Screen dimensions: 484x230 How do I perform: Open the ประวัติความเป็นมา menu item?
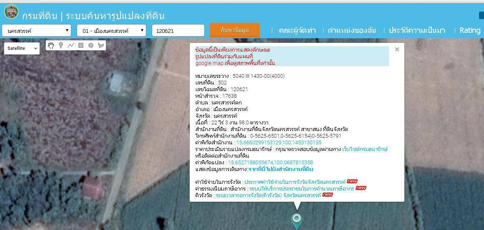click(x=417, y=30)
